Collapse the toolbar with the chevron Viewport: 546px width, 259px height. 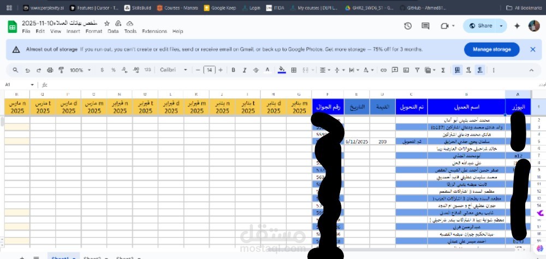pos(531,70)
